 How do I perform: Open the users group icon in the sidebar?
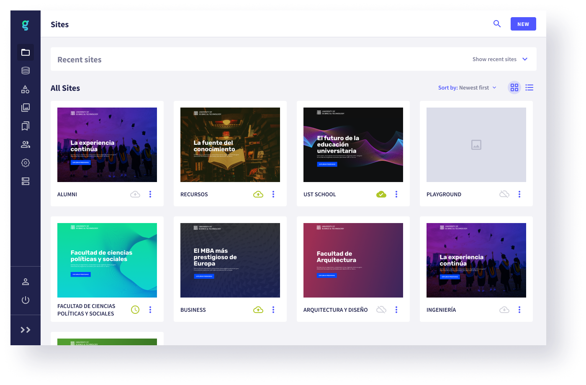[x=26, y=144]
